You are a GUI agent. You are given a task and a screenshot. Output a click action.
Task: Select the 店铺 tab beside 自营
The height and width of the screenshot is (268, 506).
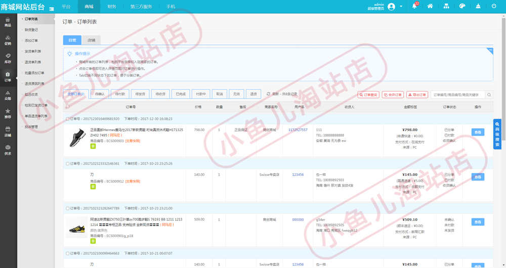point(91,40)
